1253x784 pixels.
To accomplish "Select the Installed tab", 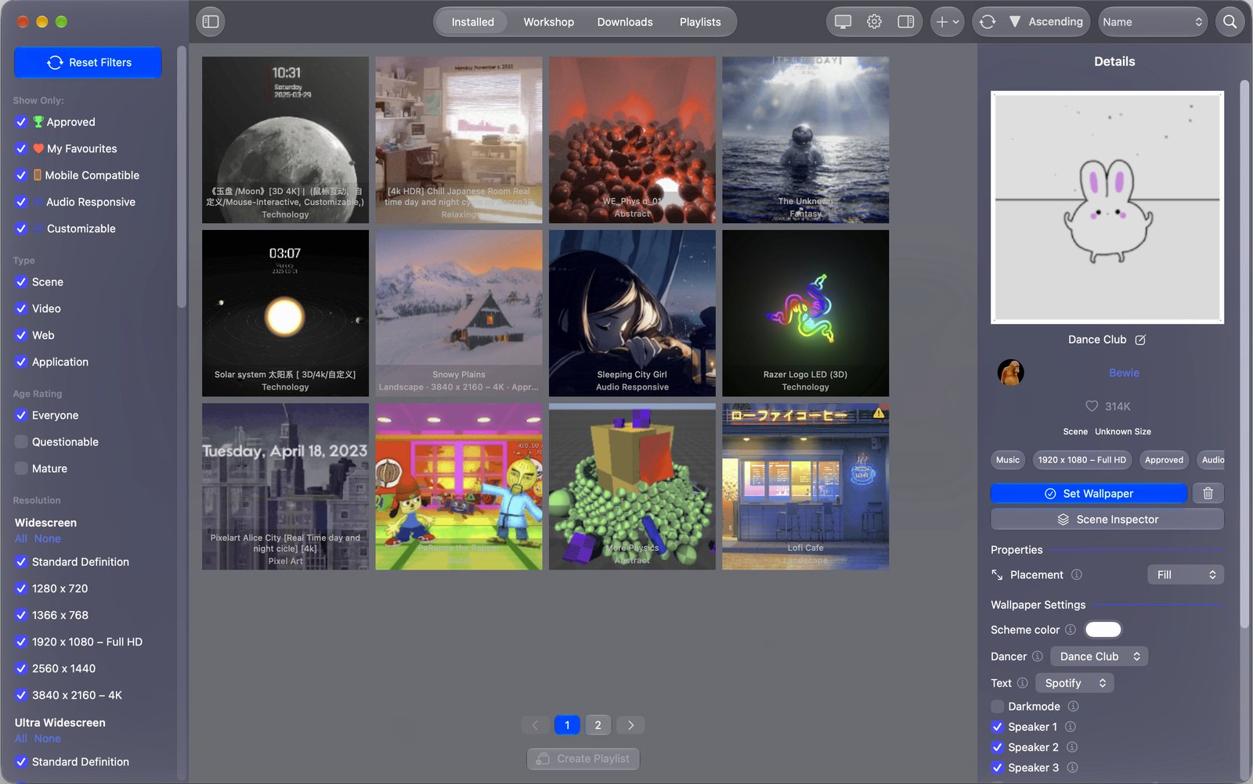I will click(472, 22).
